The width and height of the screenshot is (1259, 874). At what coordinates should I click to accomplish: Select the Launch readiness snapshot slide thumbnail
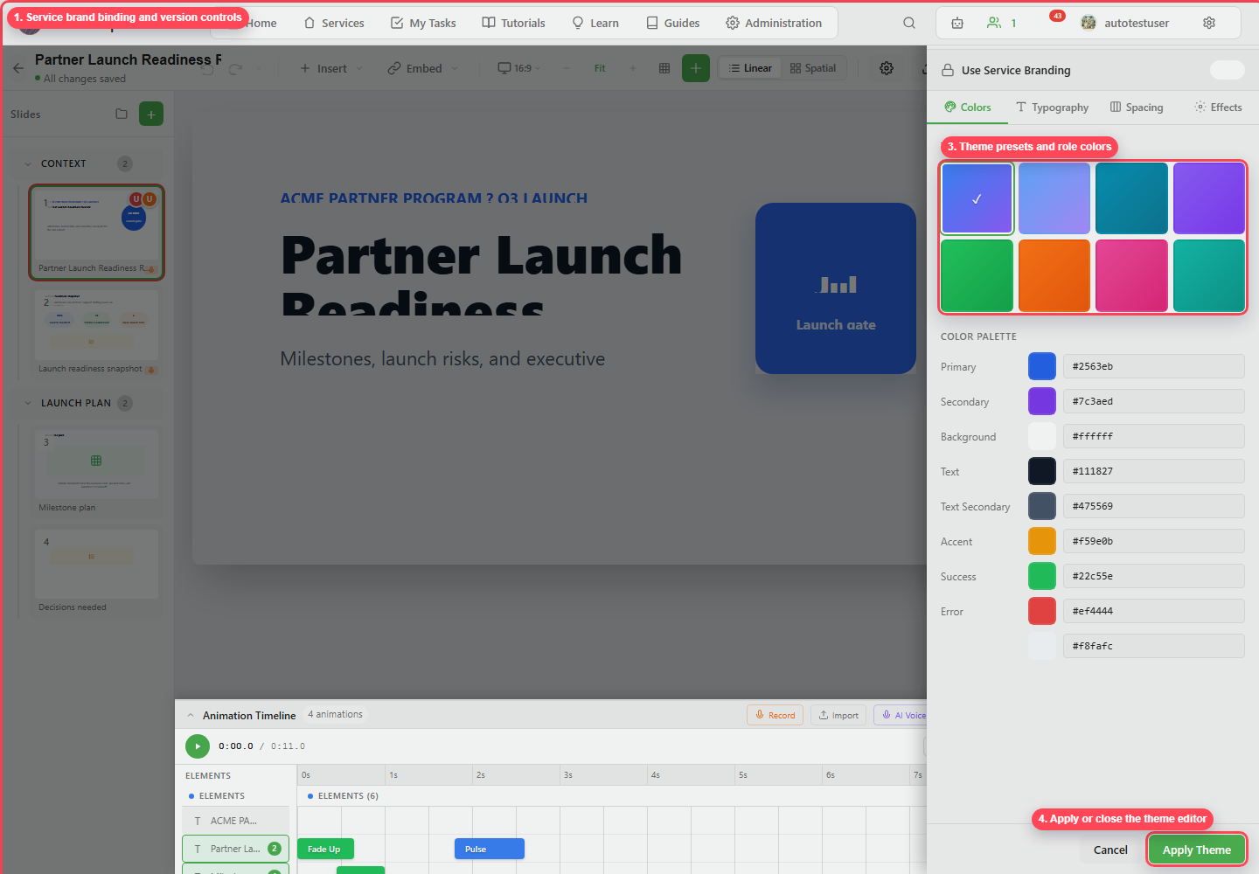click(x=97, y=334)
